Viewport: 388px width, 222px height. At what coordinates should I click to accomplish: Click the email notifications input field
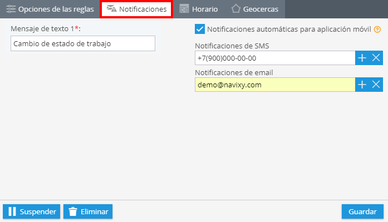[275, 85]
